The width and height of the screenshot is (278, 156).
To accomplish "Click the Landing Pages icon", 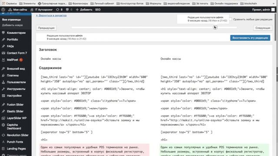I will pyautogui.click(x=3, y=149).
